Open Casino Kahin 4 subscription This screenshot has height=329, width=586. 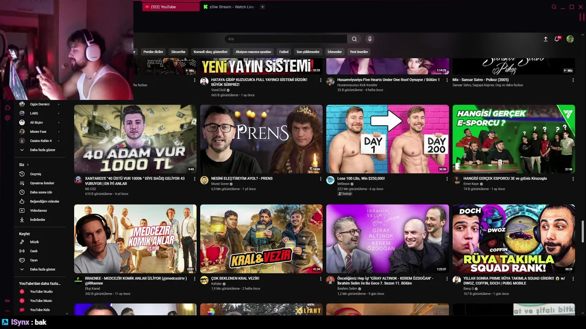click(x=41, y=141)
